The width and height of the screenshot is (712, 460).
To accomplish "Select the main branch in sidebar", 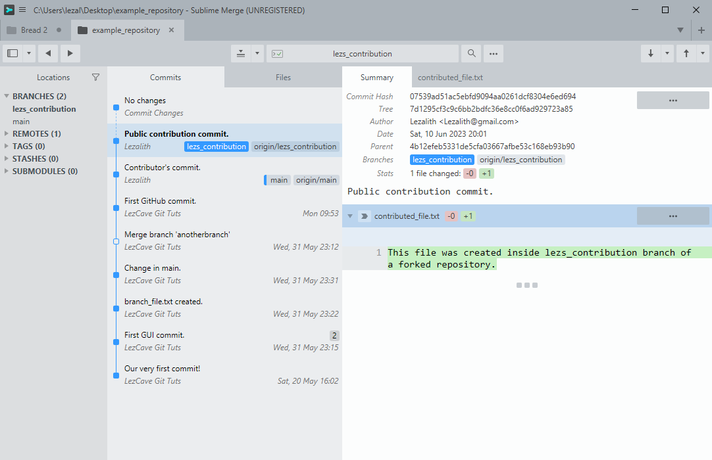I will 21,122.
